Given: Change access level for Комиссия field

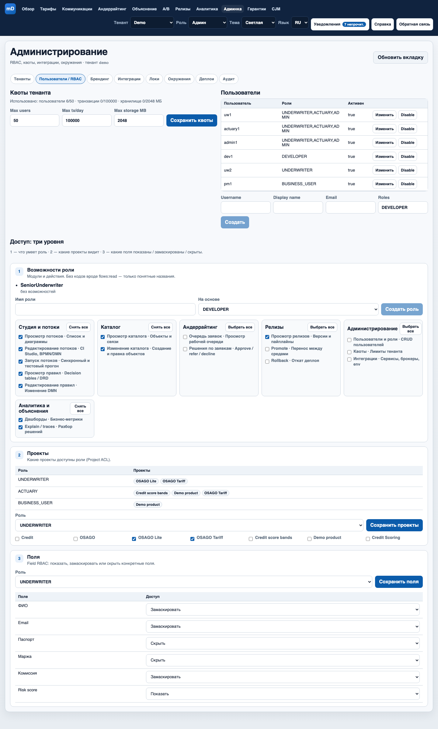Looking at the screenshot, I should pyautogui.click(x=283, y=677).
